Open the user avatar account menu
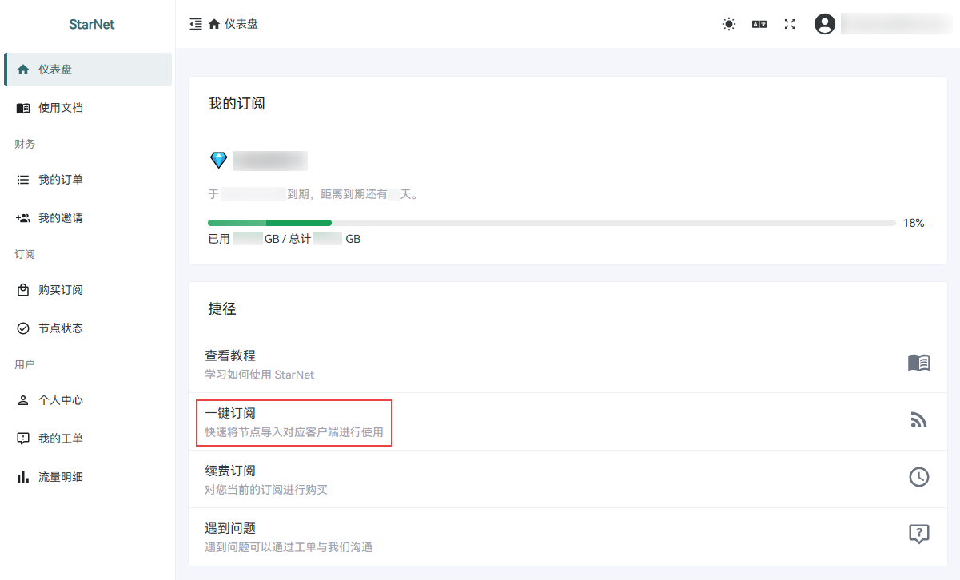The image size is (960, 580). click(x=825, y=24)
